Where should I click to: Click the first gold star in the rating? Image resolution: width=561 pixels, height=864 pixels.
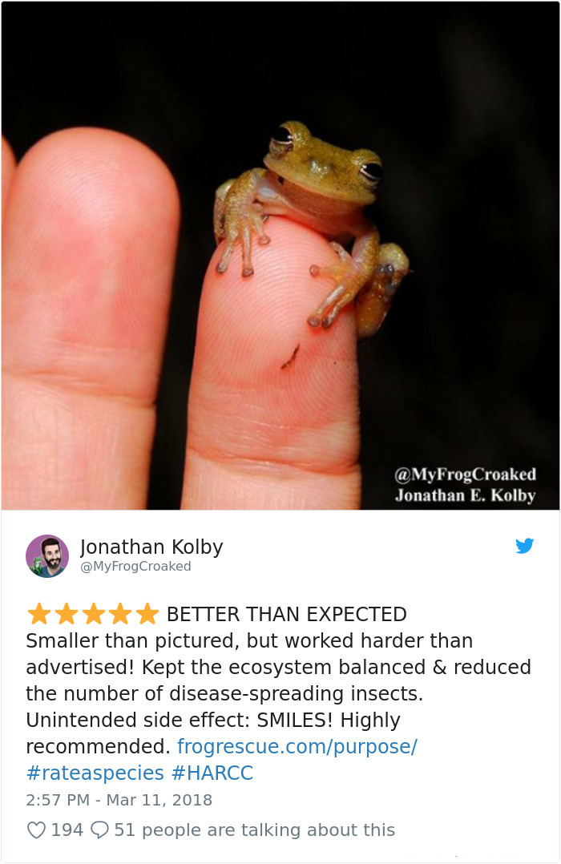(x=38, y=614)
